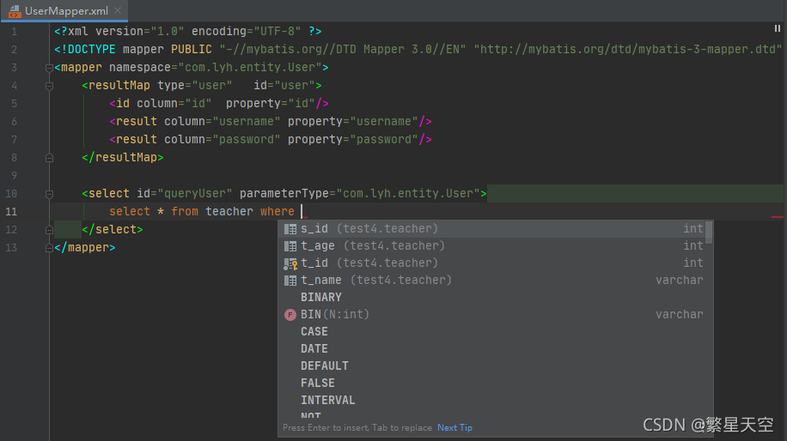Click the mybatis DTD URL on line 2
Screen dimensions: 787x441
[627, 49]
